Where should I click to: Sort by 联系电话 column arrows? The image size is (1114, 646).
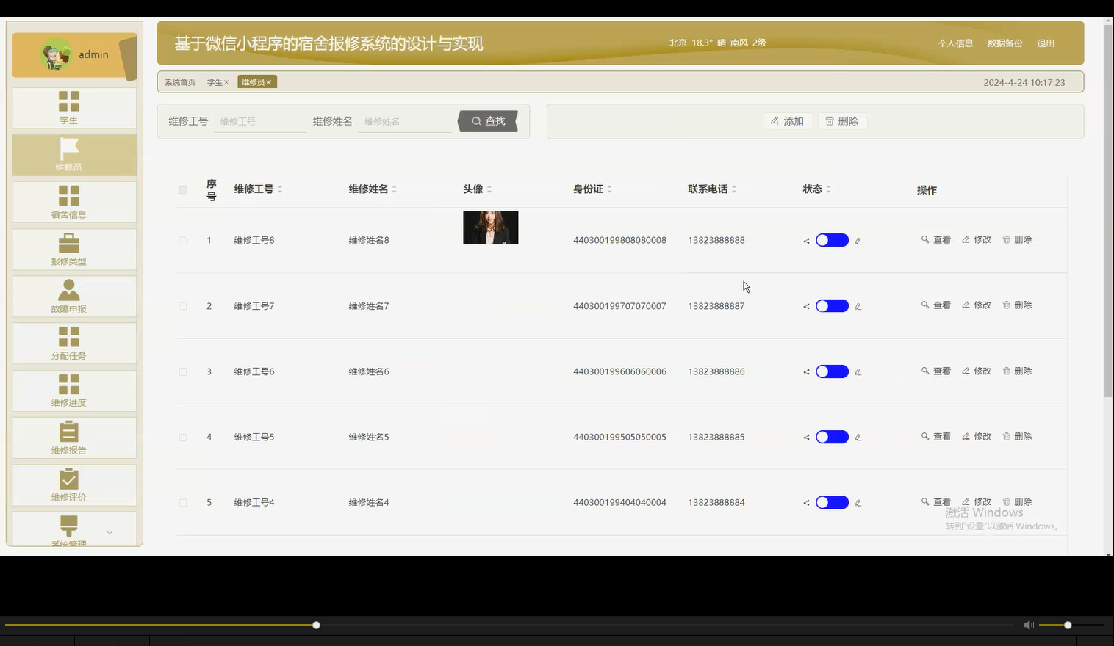(x=734, y=189)
